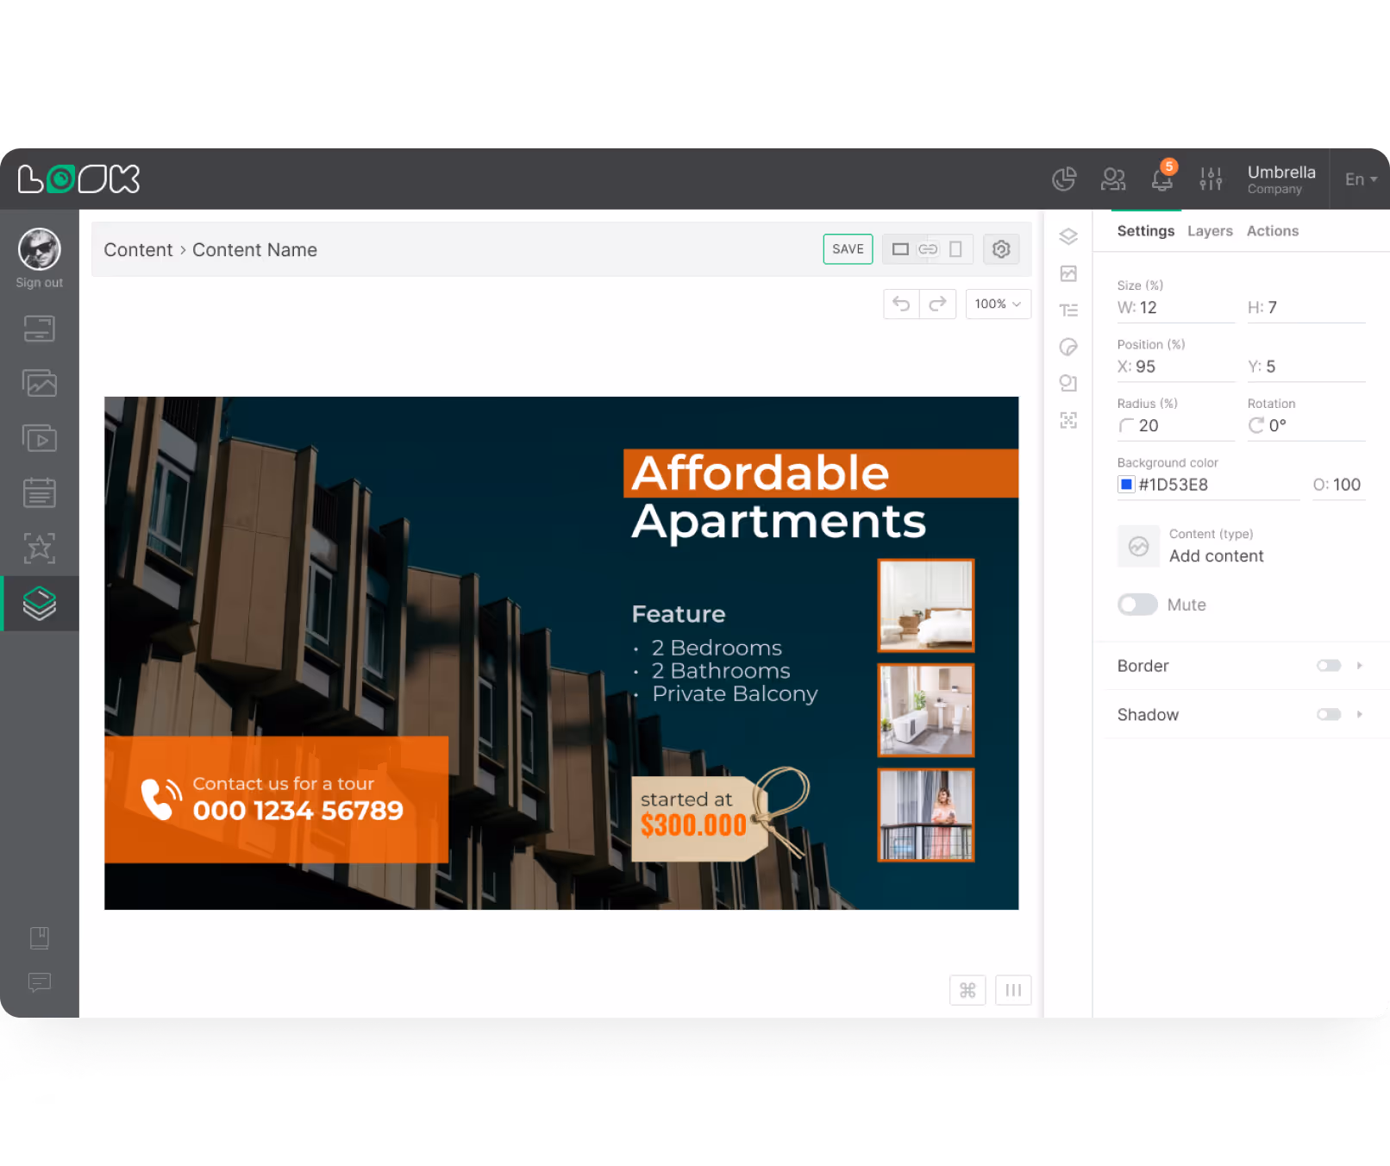The width and height of the screenshot is (1390, 1166).
Task: Select the QR code icon in right panel
Action: click(x=1068, y=420)
